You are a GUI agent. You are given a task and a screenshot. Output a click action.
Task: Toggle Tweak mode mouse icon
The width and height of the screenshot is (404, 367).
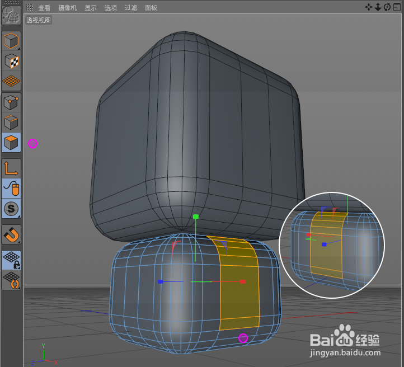pyautogui.click(x=11, y=189)
